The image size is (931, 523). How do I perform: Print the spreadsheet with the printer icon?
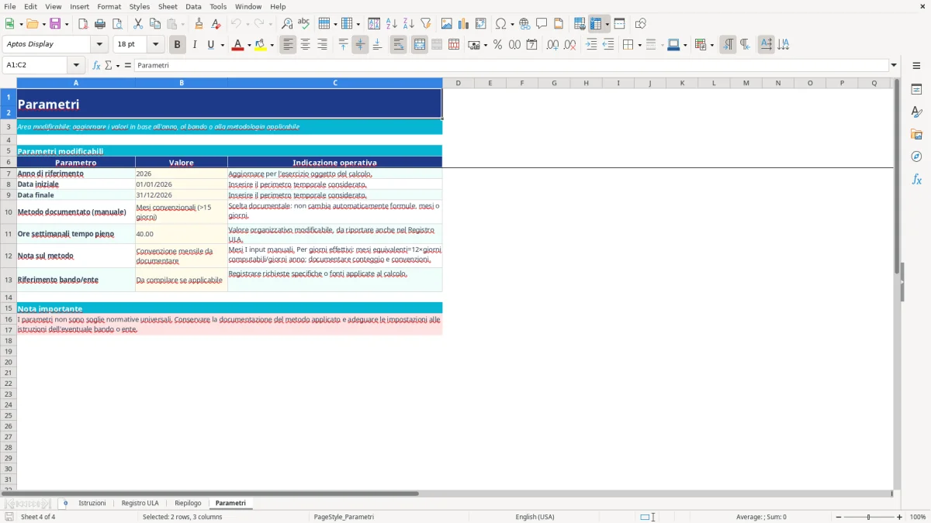[x=100, y=24]
